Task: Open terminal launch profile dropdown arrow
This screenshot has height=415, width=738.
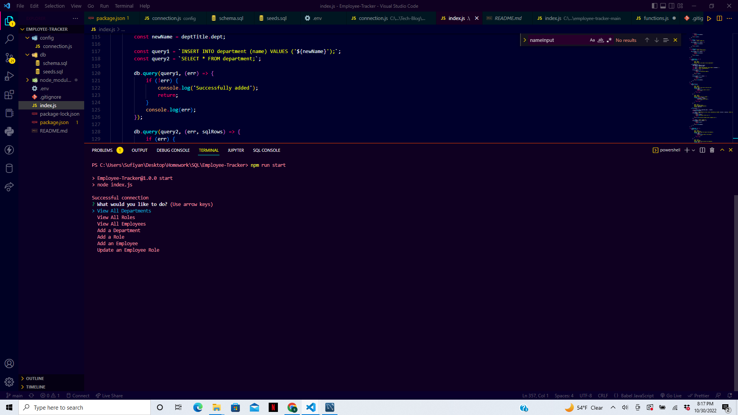Action: [693, 150]
